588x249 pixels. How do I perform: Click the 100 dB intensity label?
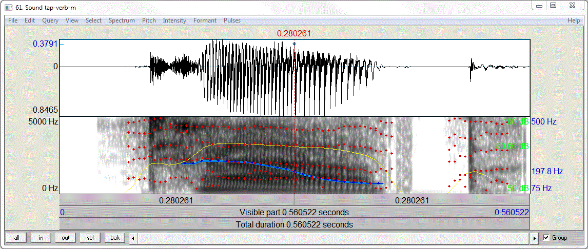click(516, 122)
